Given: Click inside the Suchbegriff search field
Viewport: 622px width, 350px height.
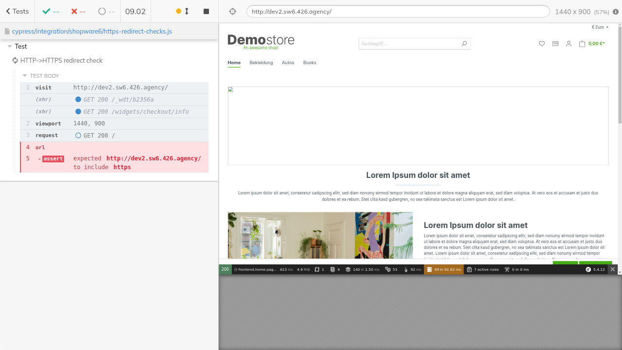Looking at the screenshot, I should click(x=408, y=44).
